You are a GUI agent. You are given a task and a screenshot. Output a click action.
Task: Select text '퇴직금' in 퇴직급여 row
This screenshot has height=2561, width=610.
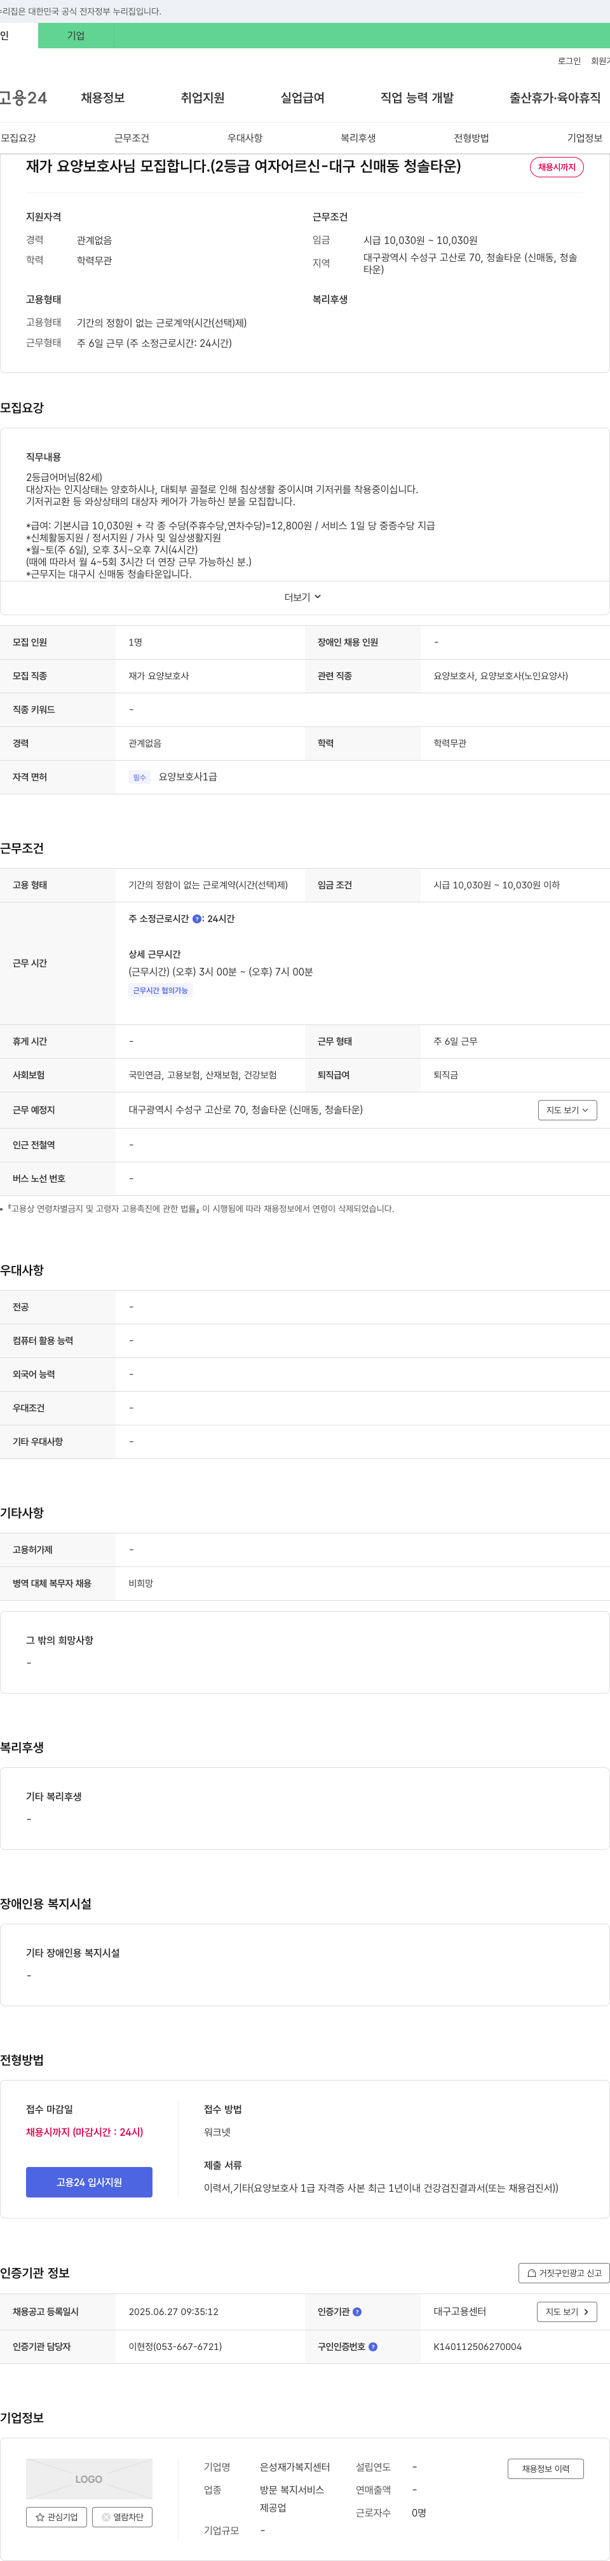pos(446,1075)
